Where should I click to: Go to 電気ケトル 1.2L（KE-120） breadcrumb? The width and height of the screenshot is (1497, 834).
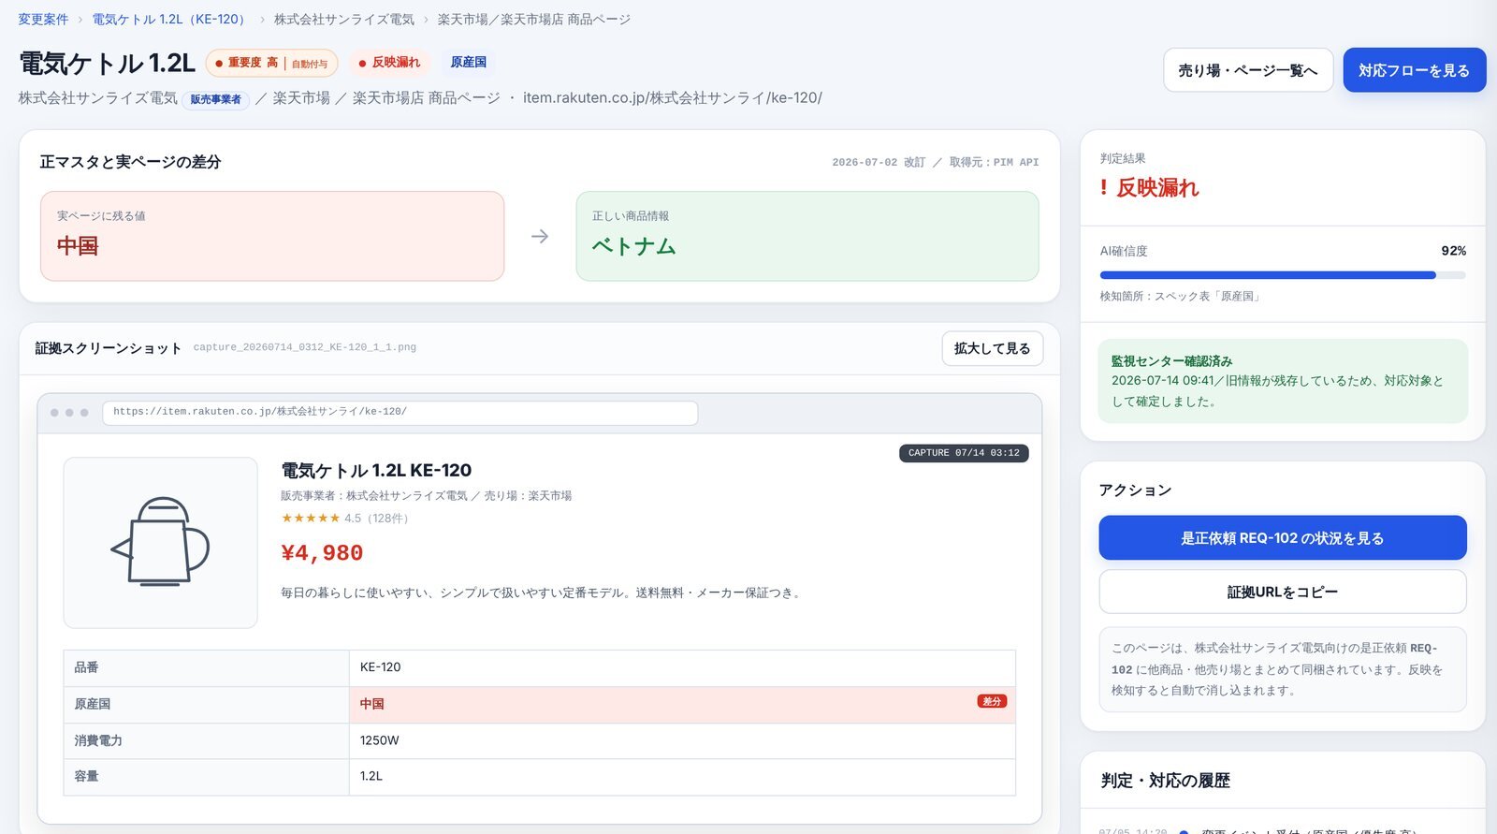coord(171,19)
